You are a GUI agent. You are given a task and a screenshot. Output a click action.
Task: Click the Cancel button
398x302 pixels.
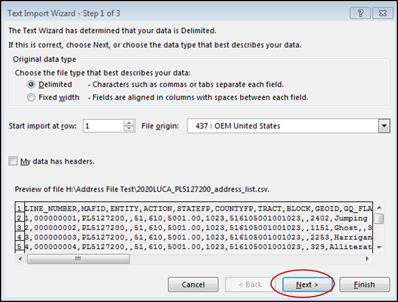tap(193, 284)
